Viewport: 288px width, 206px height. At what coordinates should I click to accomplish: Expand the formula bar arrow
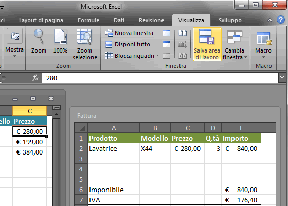[x=282, y=78]
